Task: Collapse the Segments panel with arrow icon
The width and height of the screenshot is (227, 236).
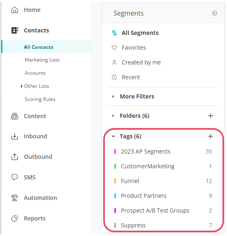Action: (x=215, y=13)
